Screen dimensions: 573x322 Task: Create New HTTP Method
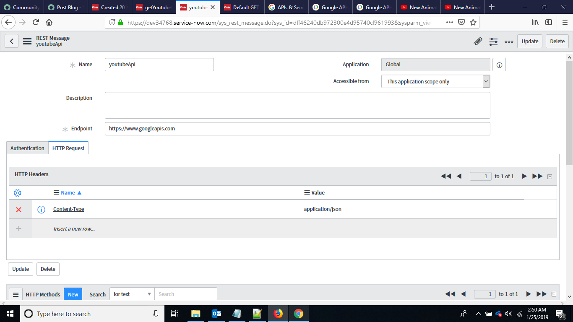pyautogui.click(x=73, y=294)
